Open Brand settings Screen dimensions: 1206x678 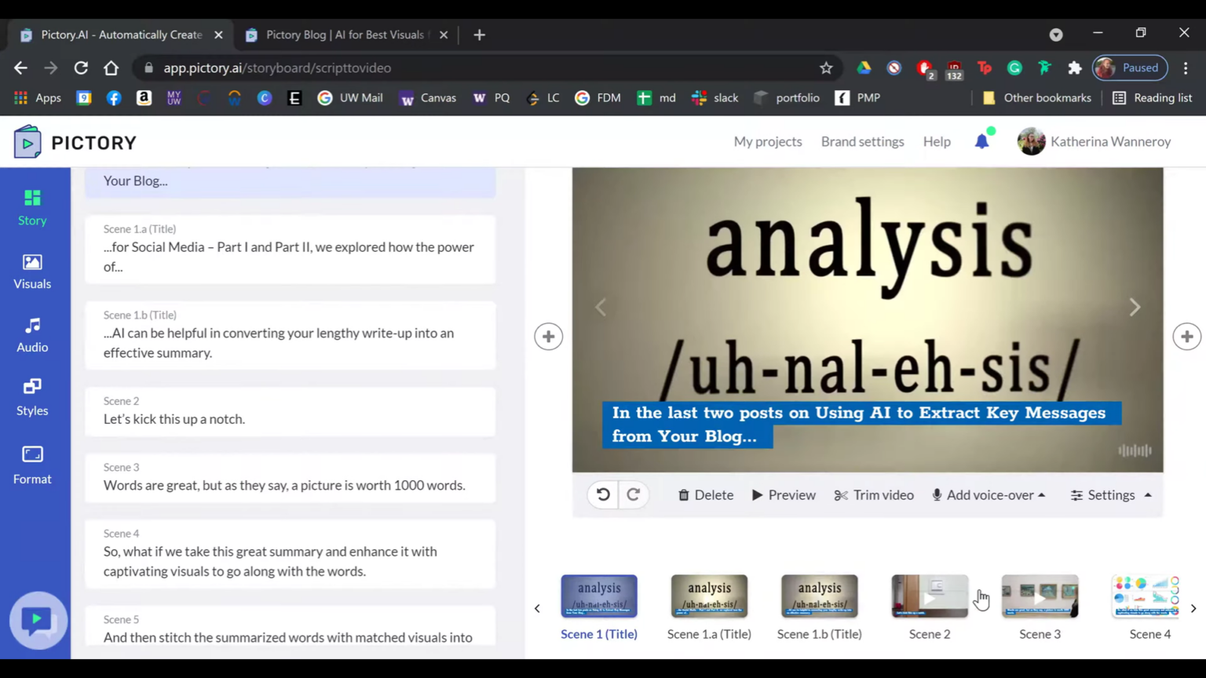862,141
